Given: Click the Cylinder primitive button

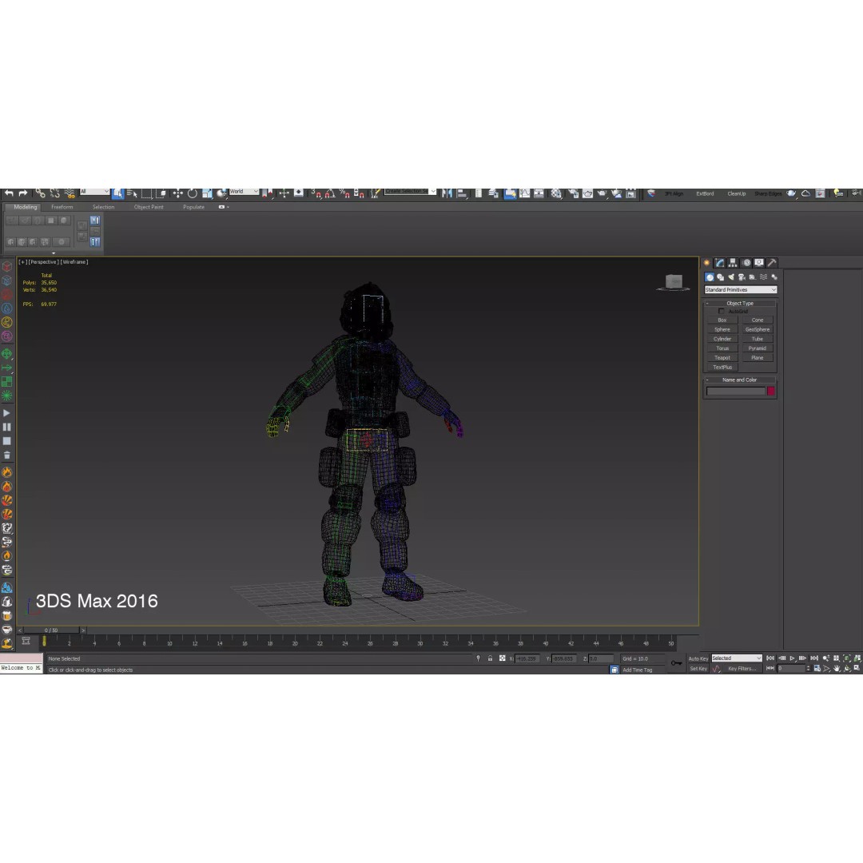Looking at the screenshot, I should click(x=722, y=339).
